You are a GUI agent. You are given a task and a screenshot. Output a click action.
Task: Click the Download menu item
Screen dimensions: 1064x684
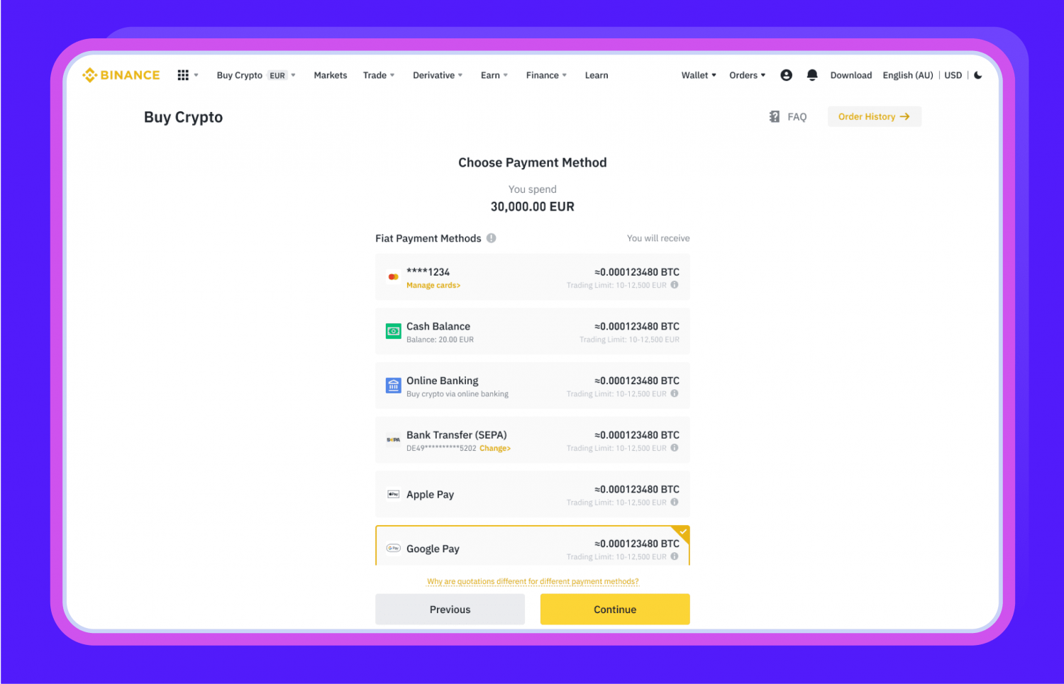click(851, 75)
